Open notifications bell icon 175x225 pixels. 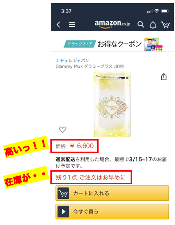[153, 25]
